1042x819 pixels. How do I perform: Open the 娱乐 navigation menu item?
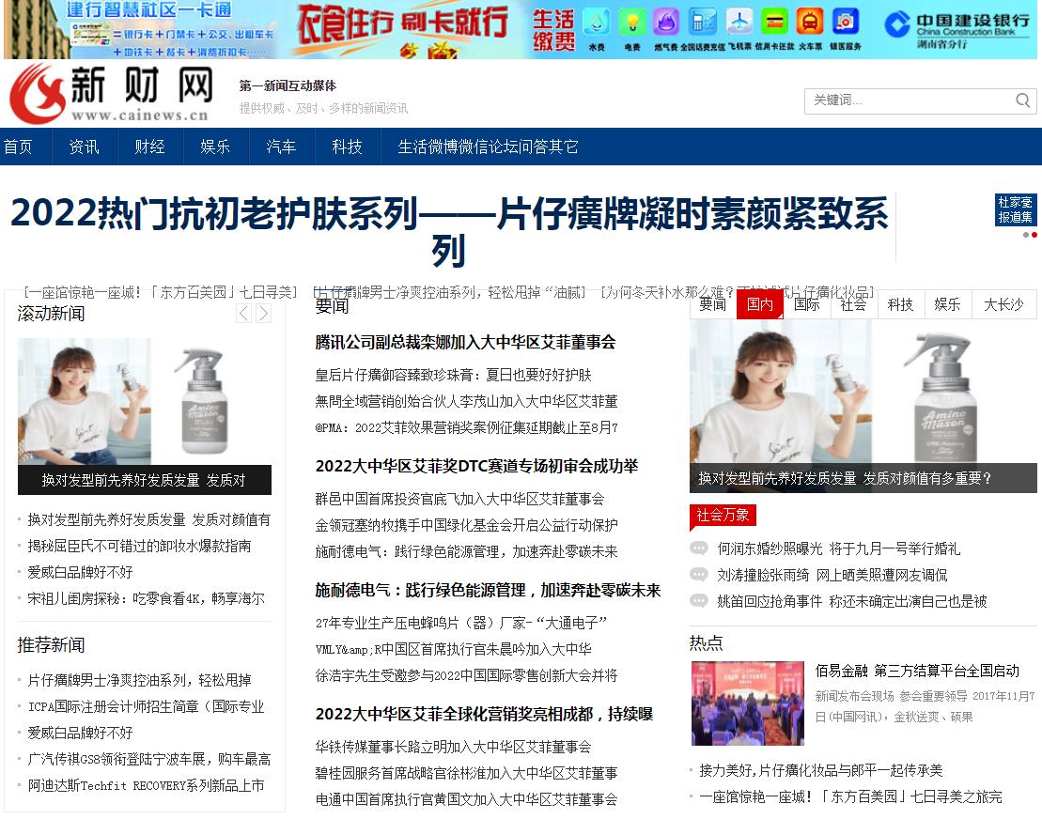tap(215, 147)
